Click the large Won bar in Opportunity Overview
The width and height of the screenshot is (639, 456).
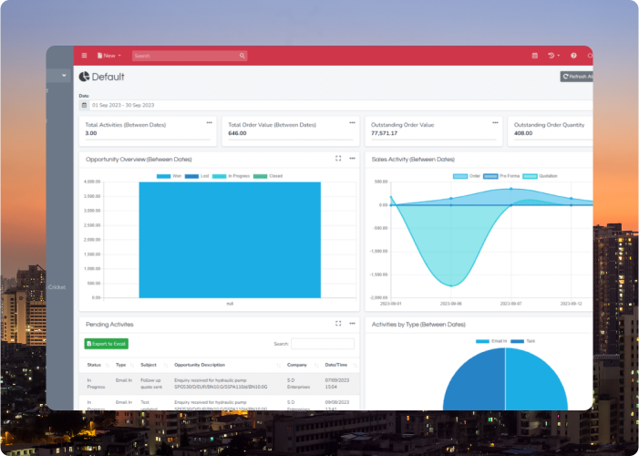click(230, 240)
